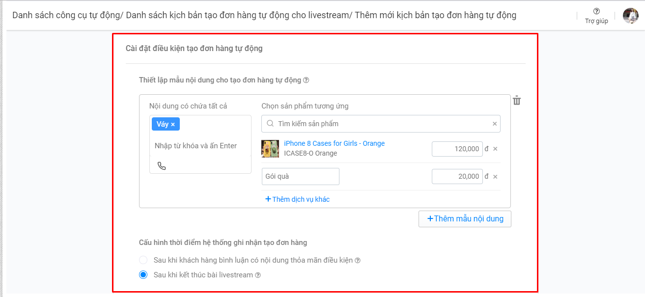Image resolution: width=645 pixels, height=297 pixels.
Task: Select 'Sau khi khách hàng bình luận' radio option
Action: pos(143,260)
